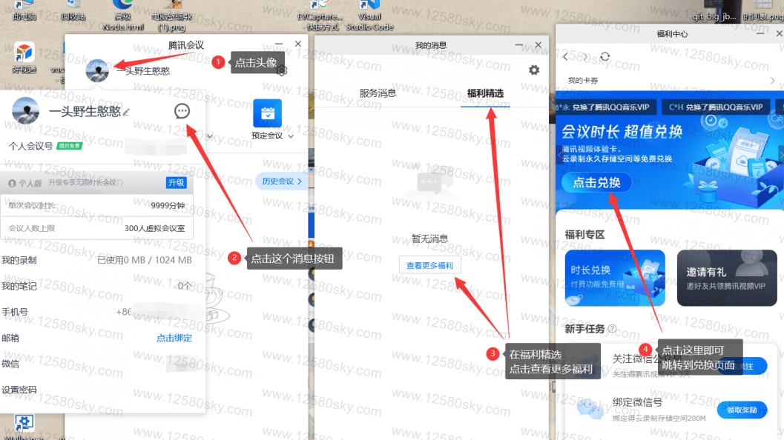Expand 我的卡券 chevron
The width and height of the screenshot is (784, 440).
pos(772,81)
